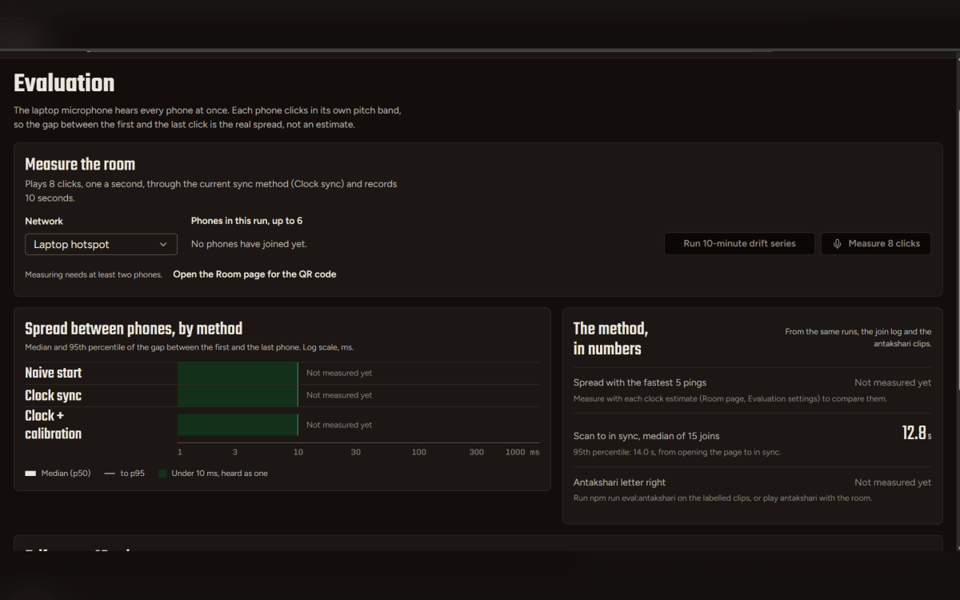Viewport: 960px width, 600px height.
Task: Click Not measured yet in Clock sync row
Action: [339, 395]
